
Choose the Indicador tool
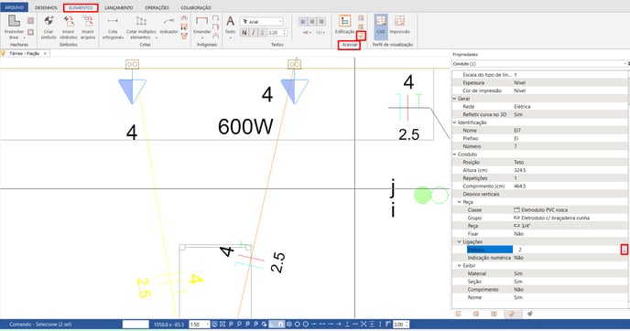click(169, 26)
